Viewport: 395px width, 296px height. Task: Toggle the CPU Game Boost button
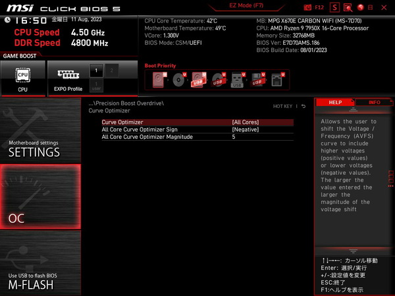tap(23, 78)
